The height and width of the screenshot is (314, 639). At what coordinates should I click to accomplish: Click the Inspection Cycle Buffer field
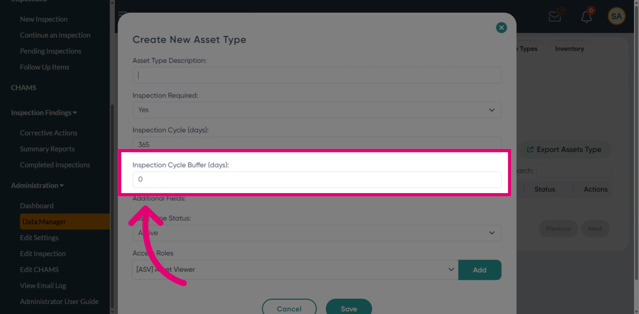[x=317, y=180]
